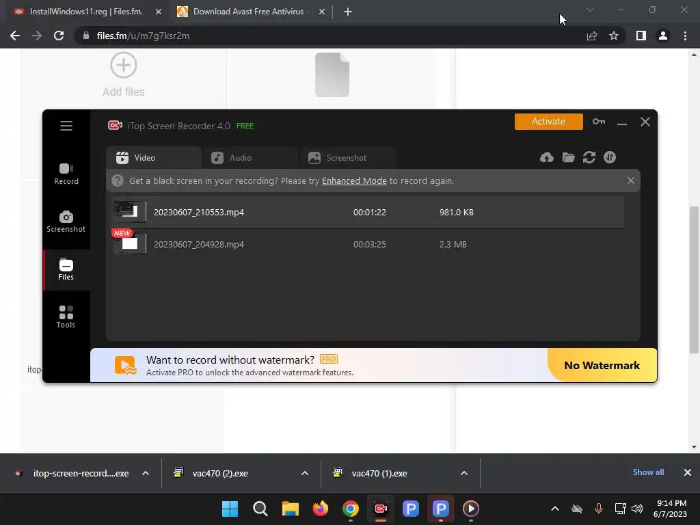The height and width of the screenshot is (525, 700).
Task: Toggle Chrome side panel
Action: pos(641,36)
